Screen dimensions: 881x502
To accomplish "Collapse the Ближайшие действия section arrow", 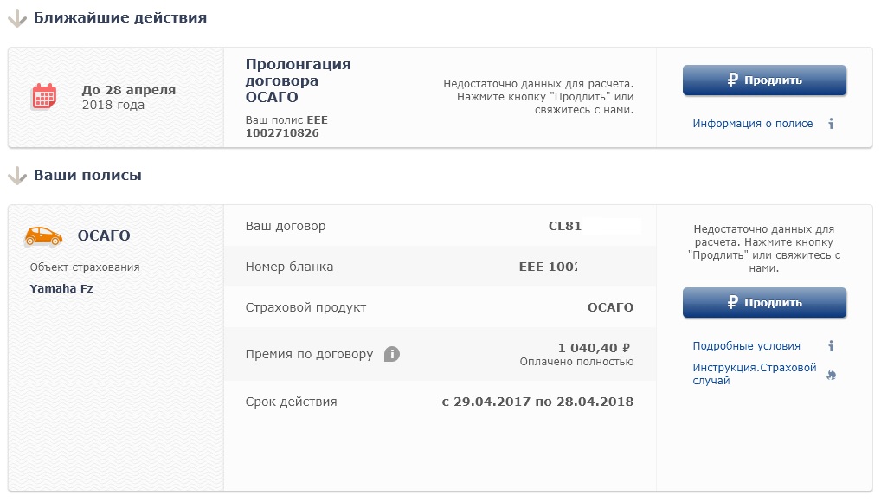I will point(16,18).
